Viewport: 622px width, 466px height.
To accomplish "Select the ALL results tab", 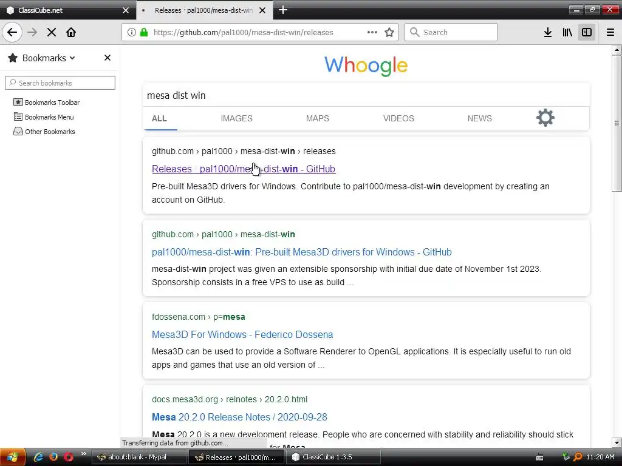I will point(160,118).
